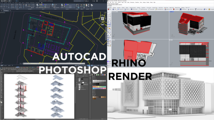
Task: Switch to the Render Tools tab in Rhino
Action: 177,8
